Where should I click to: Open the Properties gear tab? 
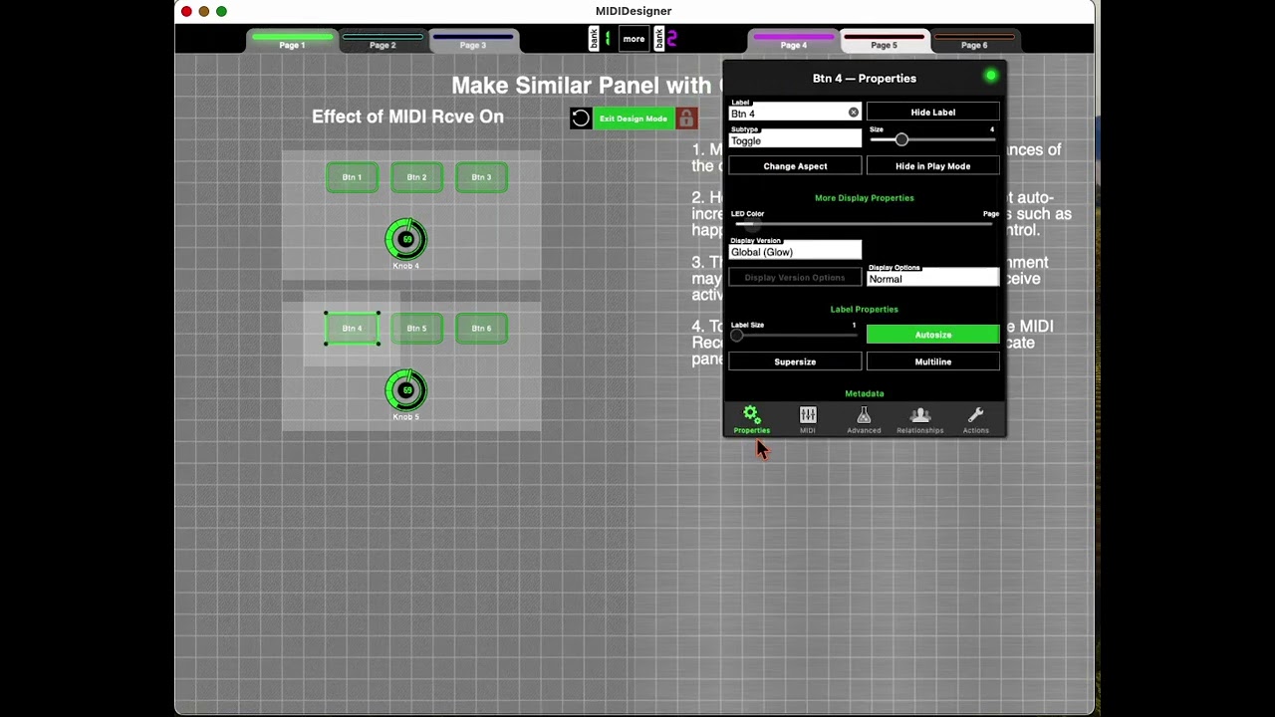tap(752, 419)
